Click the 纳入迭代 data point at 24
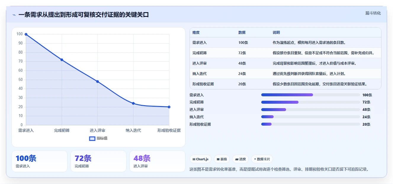Viewport: 393px width, 184px height. (133, 103)
